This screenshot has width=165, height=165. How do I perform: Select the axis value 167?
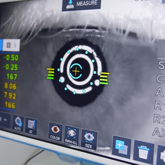pos(12,77)
